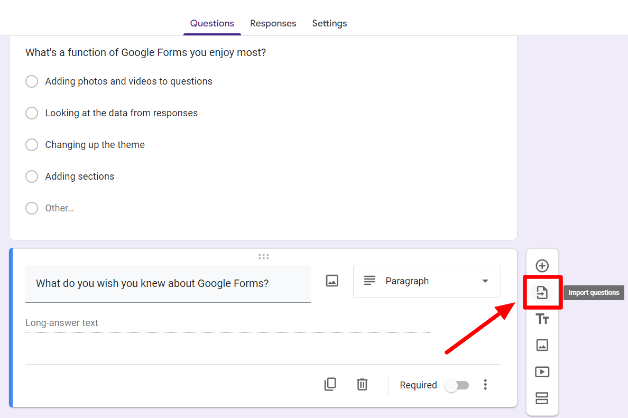Choose the 'Changing up the theme' radio button
The width and height of the screenshot is (628, 418).
coord(32,145)
